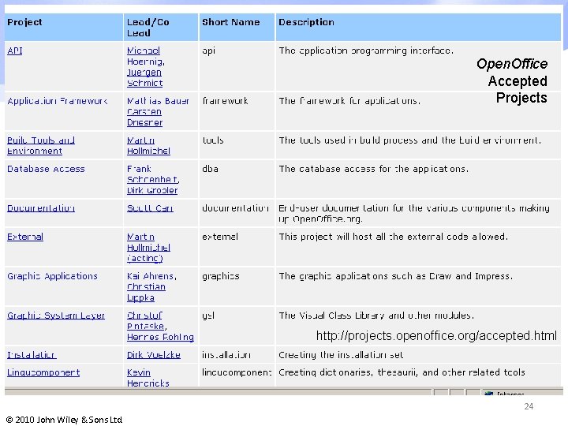Image resolution: width=568 pixels, height=426 pixels.
Task: Click the Internet zone icon in status bar
Action: [489, 394]
